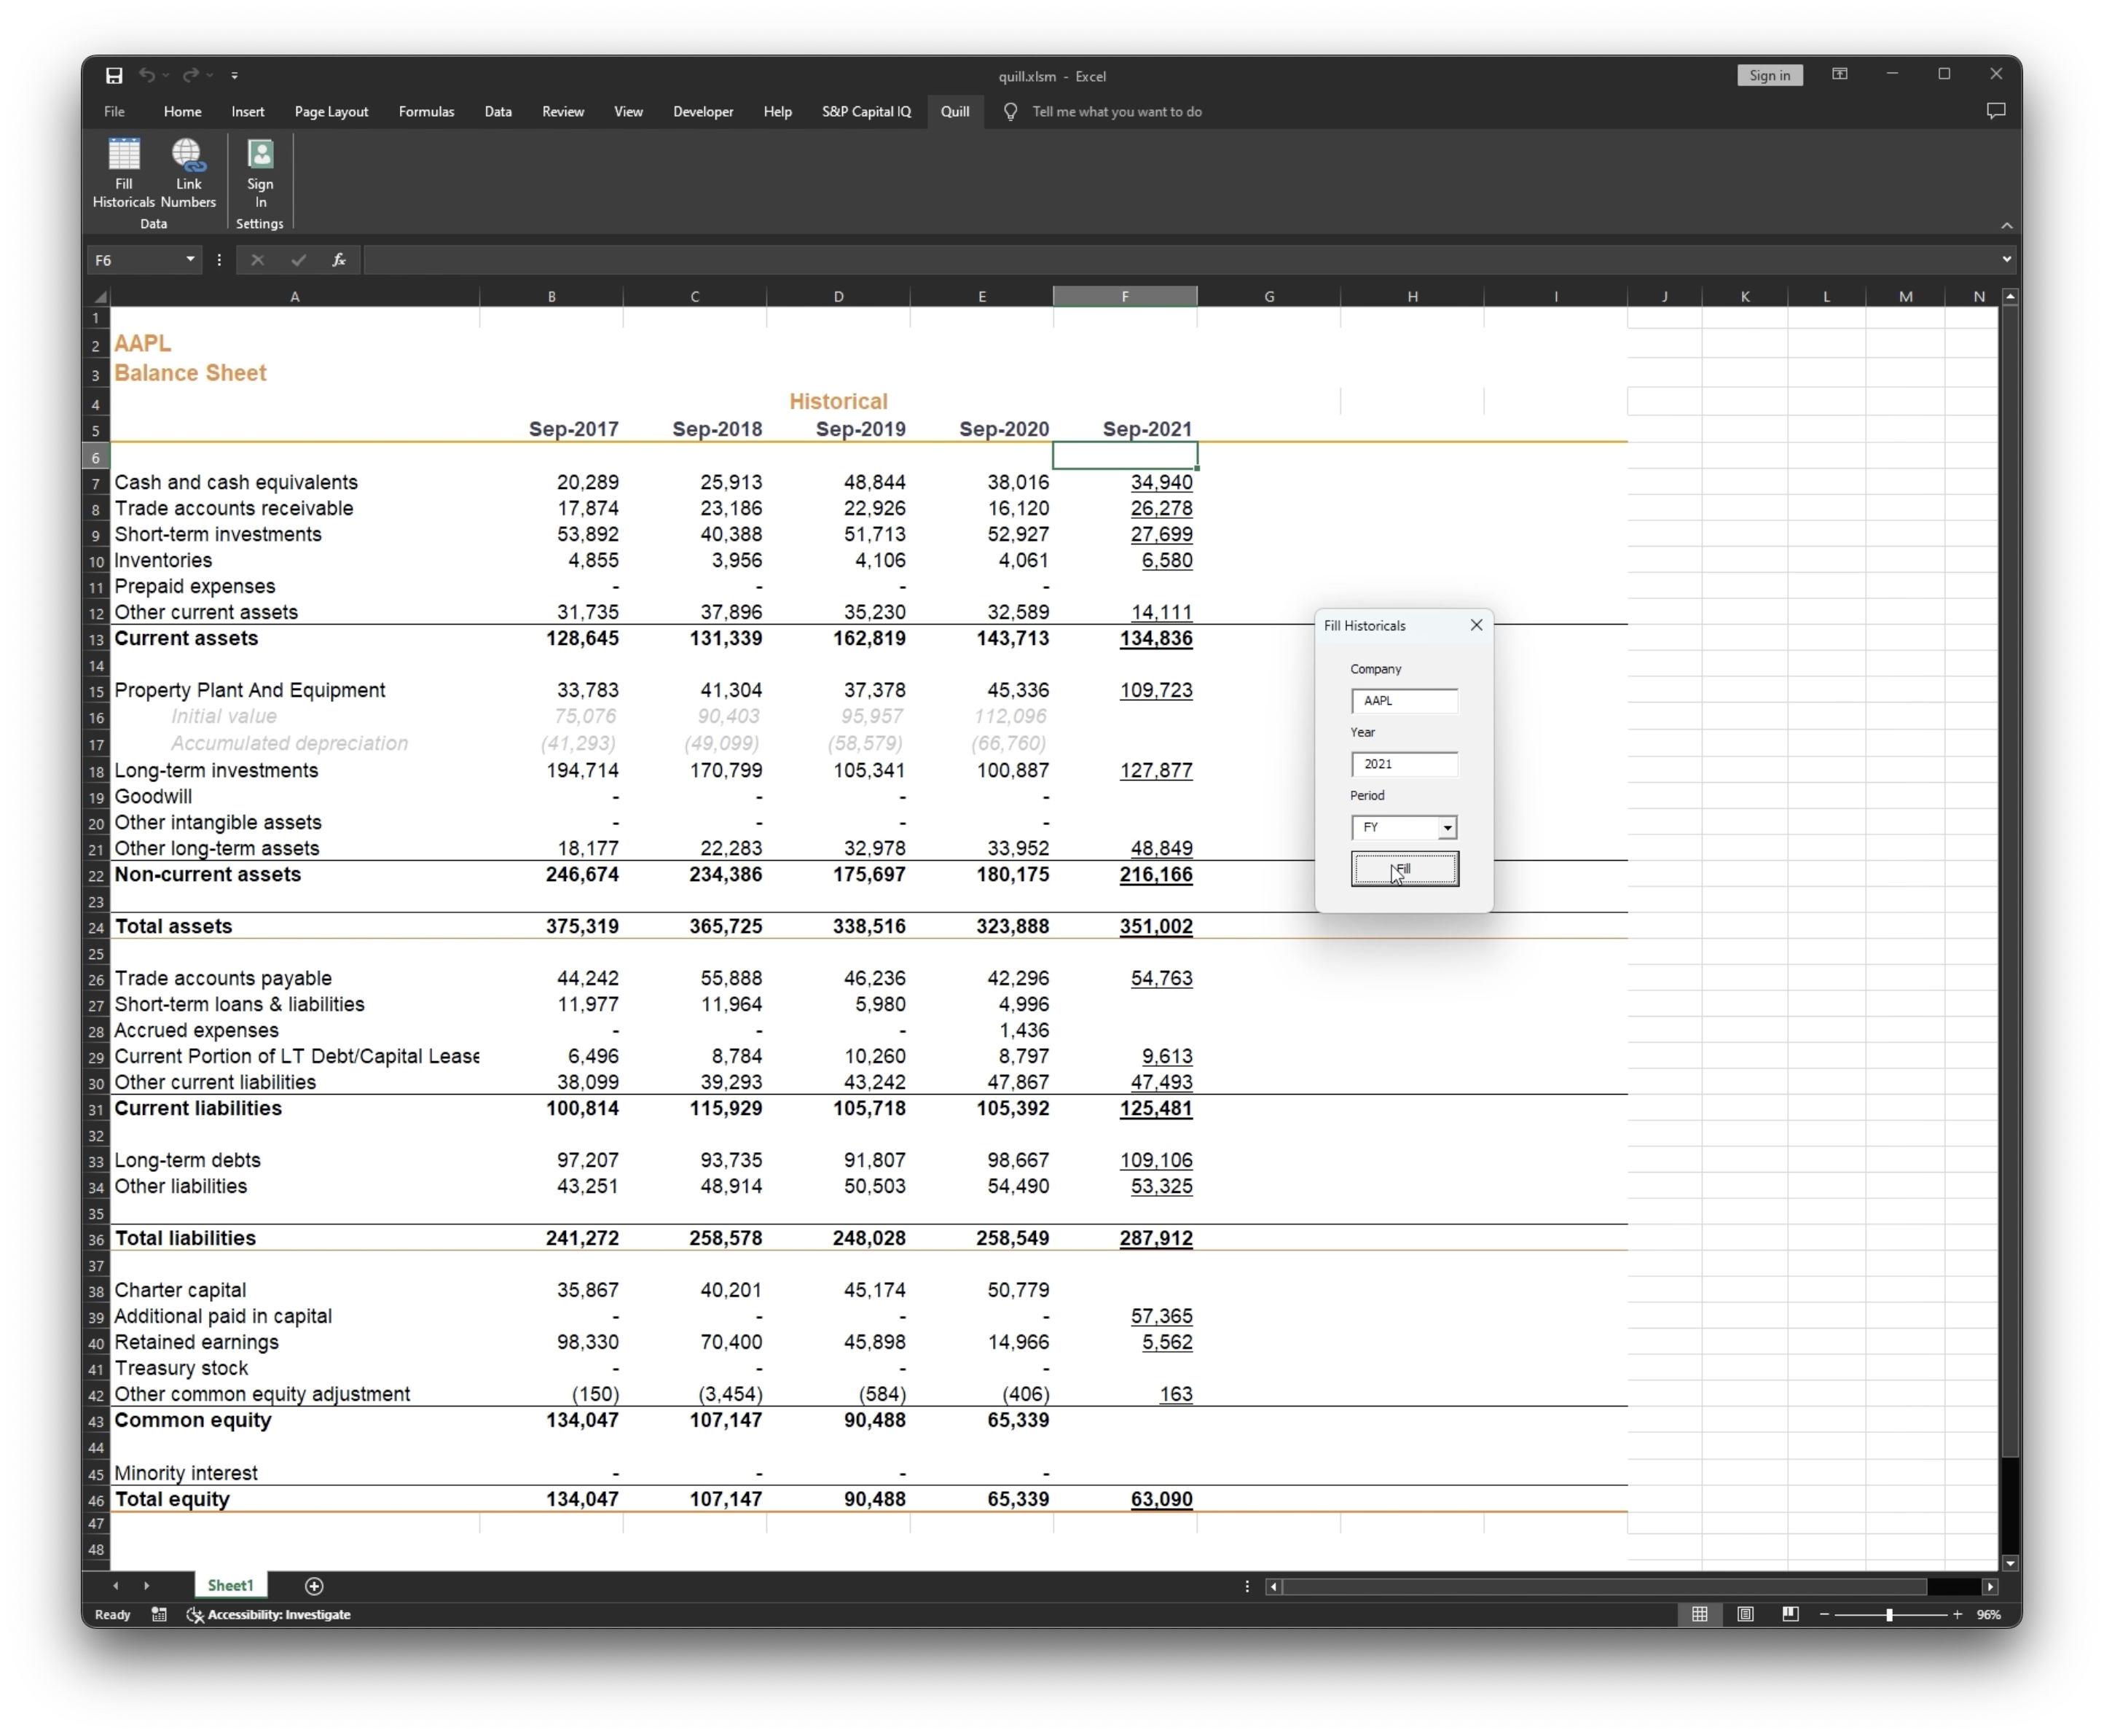This screenshot has width=2104, height=1736.
Task: Click the formula bar input
Action: point(1179,260)
